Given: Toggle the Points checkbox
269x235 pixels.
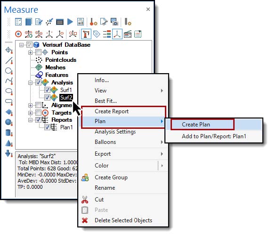Looking at the screenshot, I should [x=38, y=52].
